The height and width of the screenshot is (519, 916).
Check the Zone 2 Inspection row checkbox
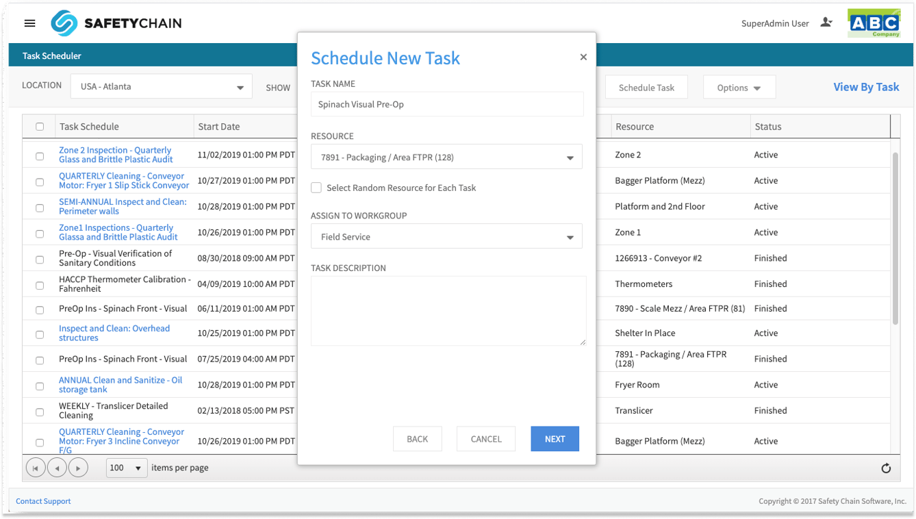(x=40, y=156)
